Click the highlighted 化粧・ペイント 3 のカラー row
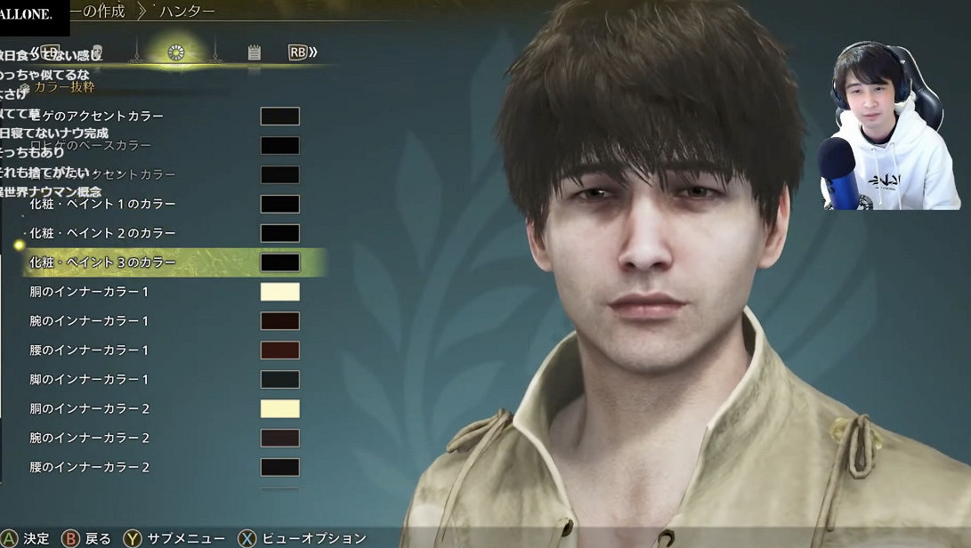Image resolution: width=971 pixels, height=548 pixels. pyautogui.click(x=102, y=262)
